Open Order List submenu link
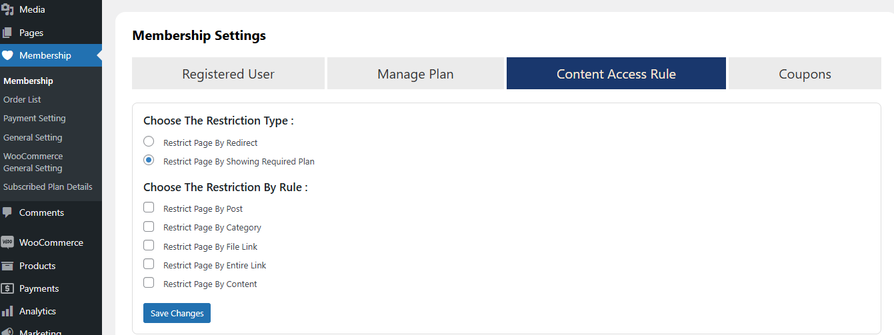Image resolution: width=894 pixels, height=335 pixels. (x=22, y=99)
